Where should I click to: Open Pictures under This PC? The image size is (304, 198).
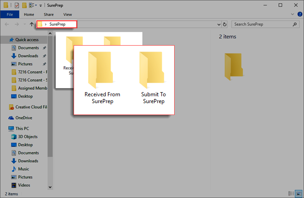coord(22,177)
